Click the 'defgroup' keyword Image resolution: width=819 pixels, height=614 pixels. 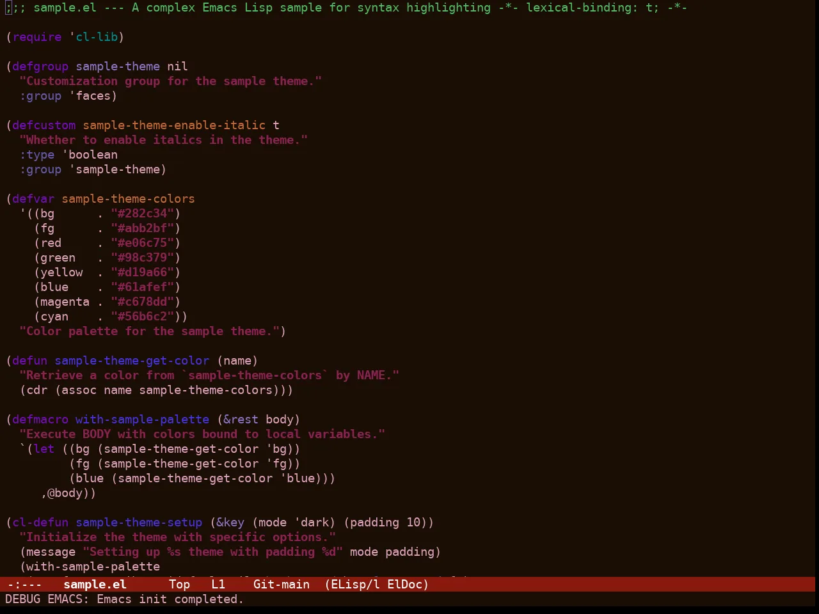click(40, 67)
